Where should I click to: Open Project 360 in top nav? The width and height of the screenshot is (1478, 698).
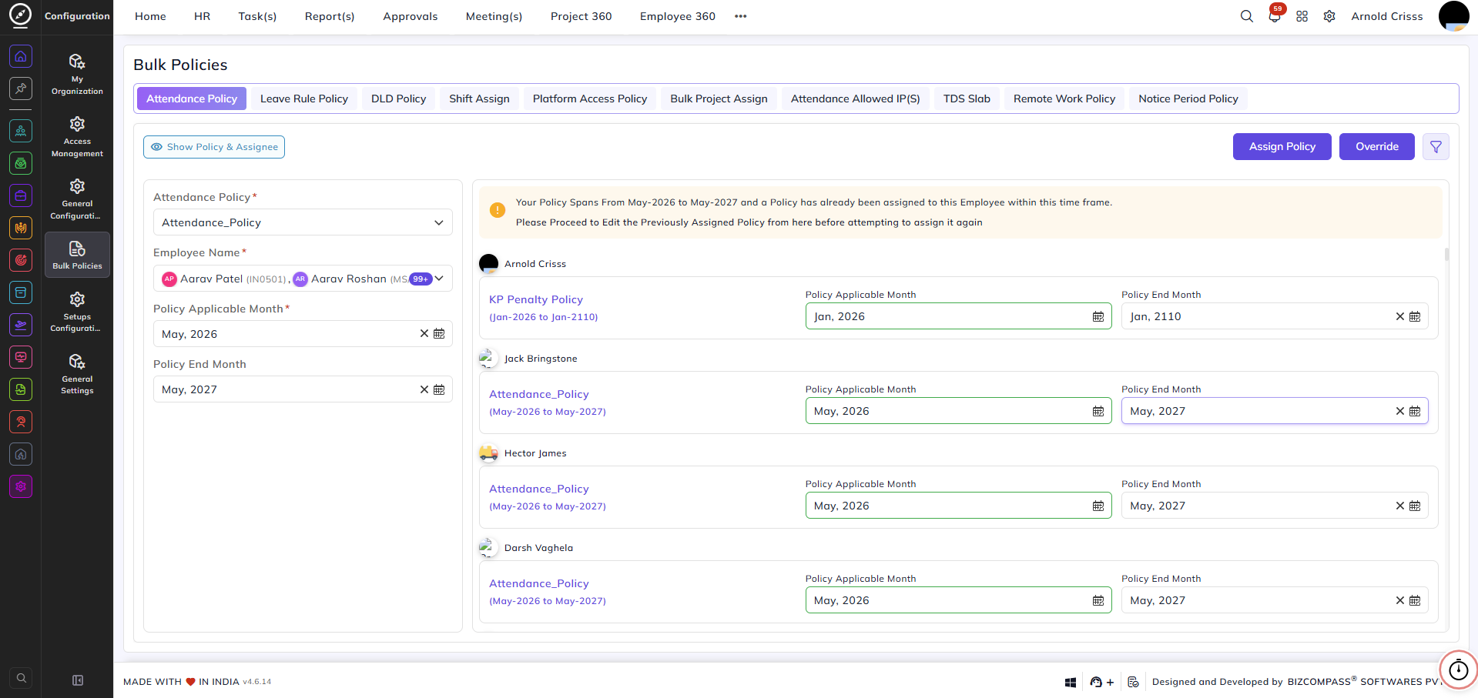pos(581,16)
